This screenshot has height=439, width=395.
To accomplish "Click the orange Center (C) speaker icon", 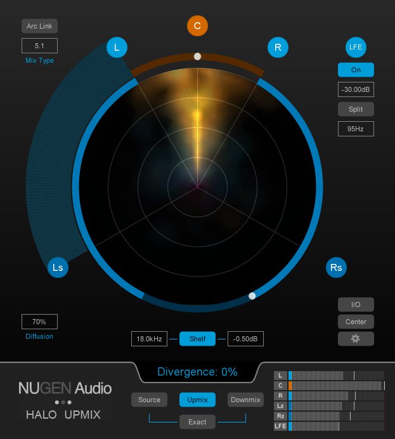I will 198,25.
